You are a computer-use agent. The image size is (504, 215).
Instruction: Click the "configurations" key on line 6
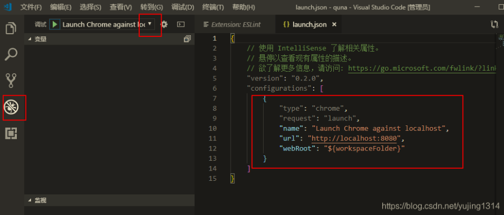279,88
